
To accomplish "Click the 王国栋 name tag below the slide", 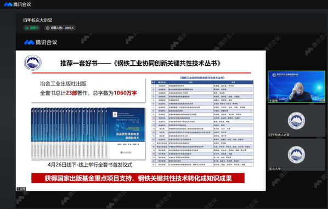I will click(21, 189).
